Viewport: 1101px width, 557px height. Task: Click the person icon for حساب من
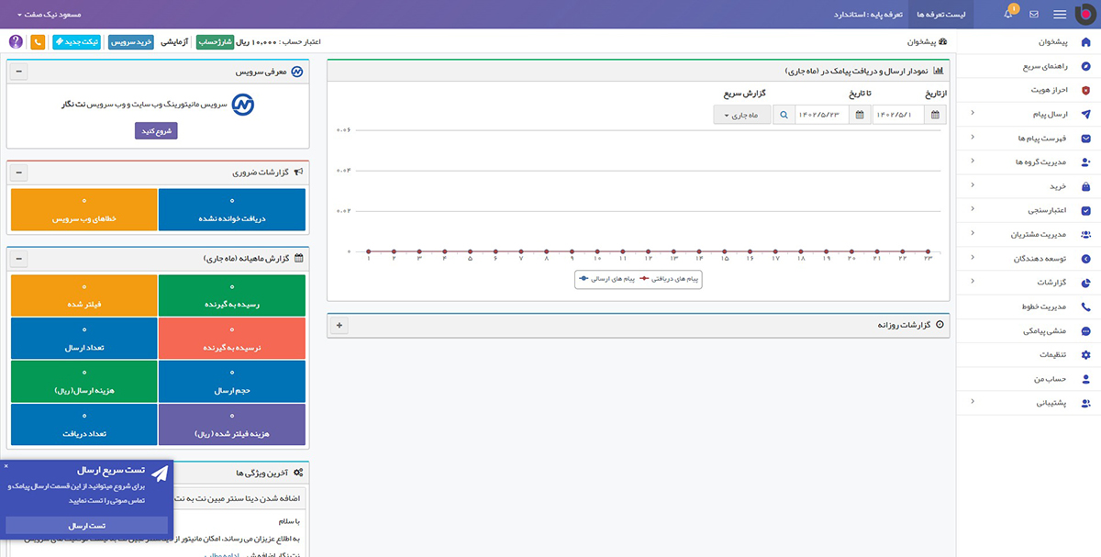point(1086,378)
